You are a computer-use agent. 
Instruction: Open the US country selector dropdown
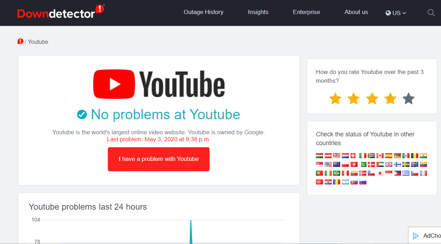pos(396,13)
